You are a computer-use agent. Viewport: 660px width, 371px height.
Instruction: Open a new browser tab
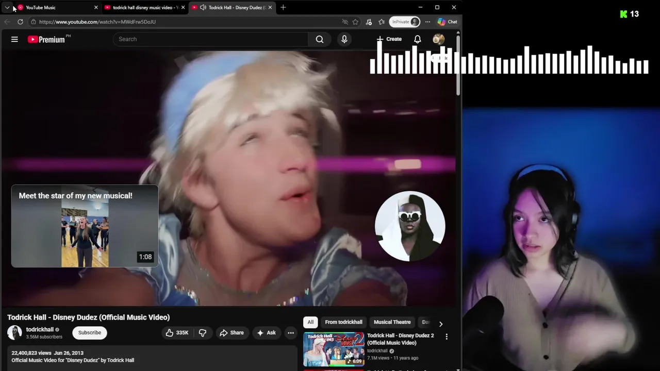[283, 7]
